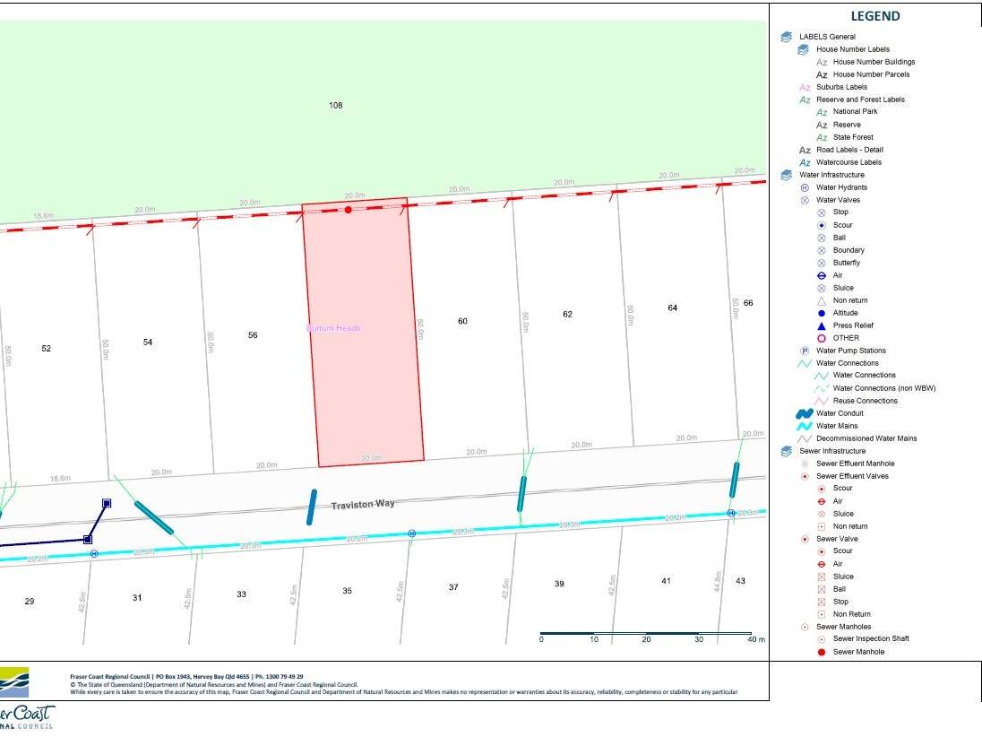Click the Traviston Way road label

click(x=363, y=505)
